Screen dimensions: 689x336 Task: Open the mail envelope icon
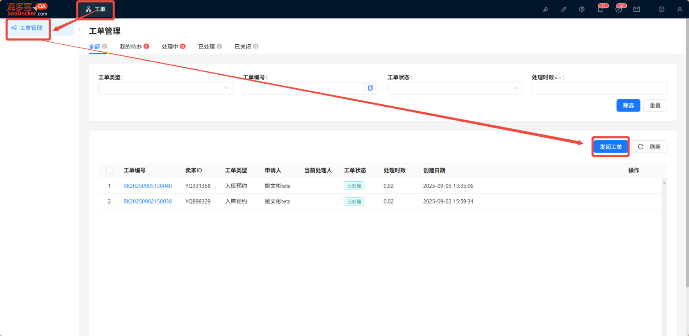637,9
